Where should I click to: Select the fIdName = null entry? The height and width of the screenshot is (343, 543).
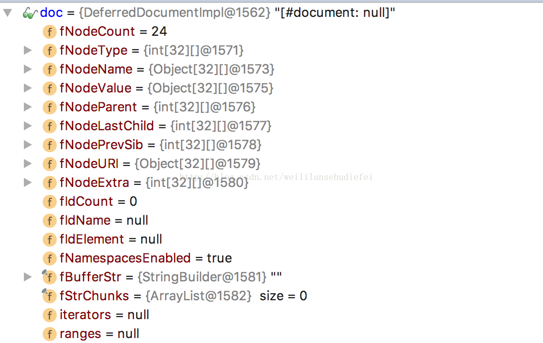coord(103,221)
